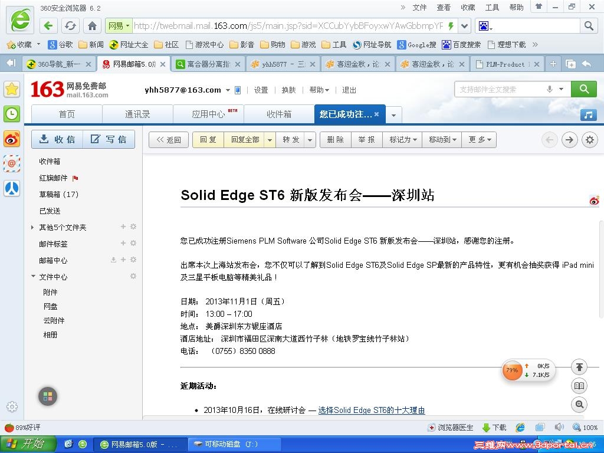Switch to the 应用中心 tab

(x=208, y=114)
